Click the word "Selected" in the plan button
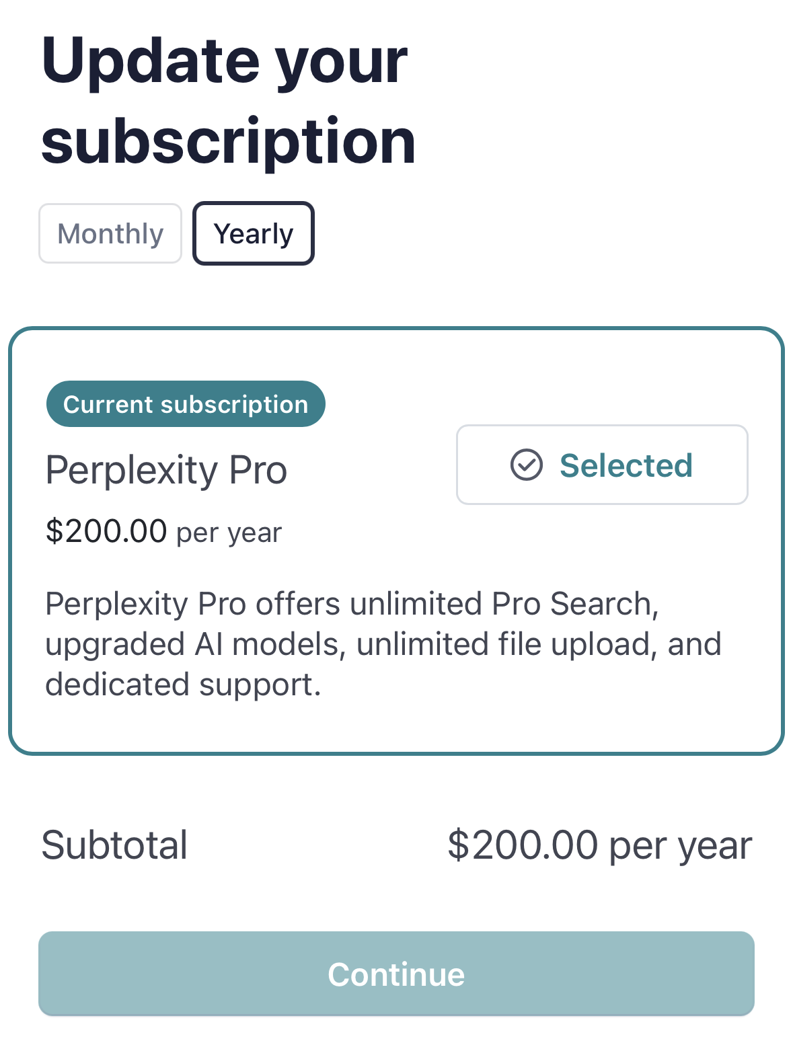The image size is (793, 1049). pyautogui.click(x=626, y=465)
